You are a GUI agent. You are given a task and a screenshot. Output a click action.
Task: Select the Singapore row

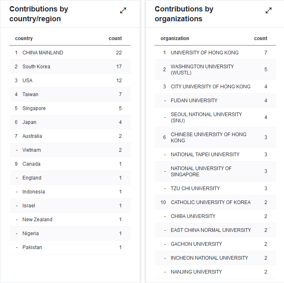tap(34, 108)
